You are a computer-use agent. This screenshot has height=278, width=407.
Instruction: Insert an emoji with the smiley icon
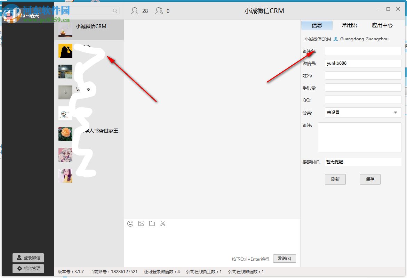130,223
